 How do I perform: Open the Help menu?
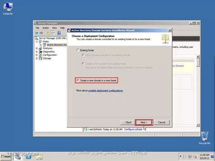pyautogui.click(x=62, y=28)
